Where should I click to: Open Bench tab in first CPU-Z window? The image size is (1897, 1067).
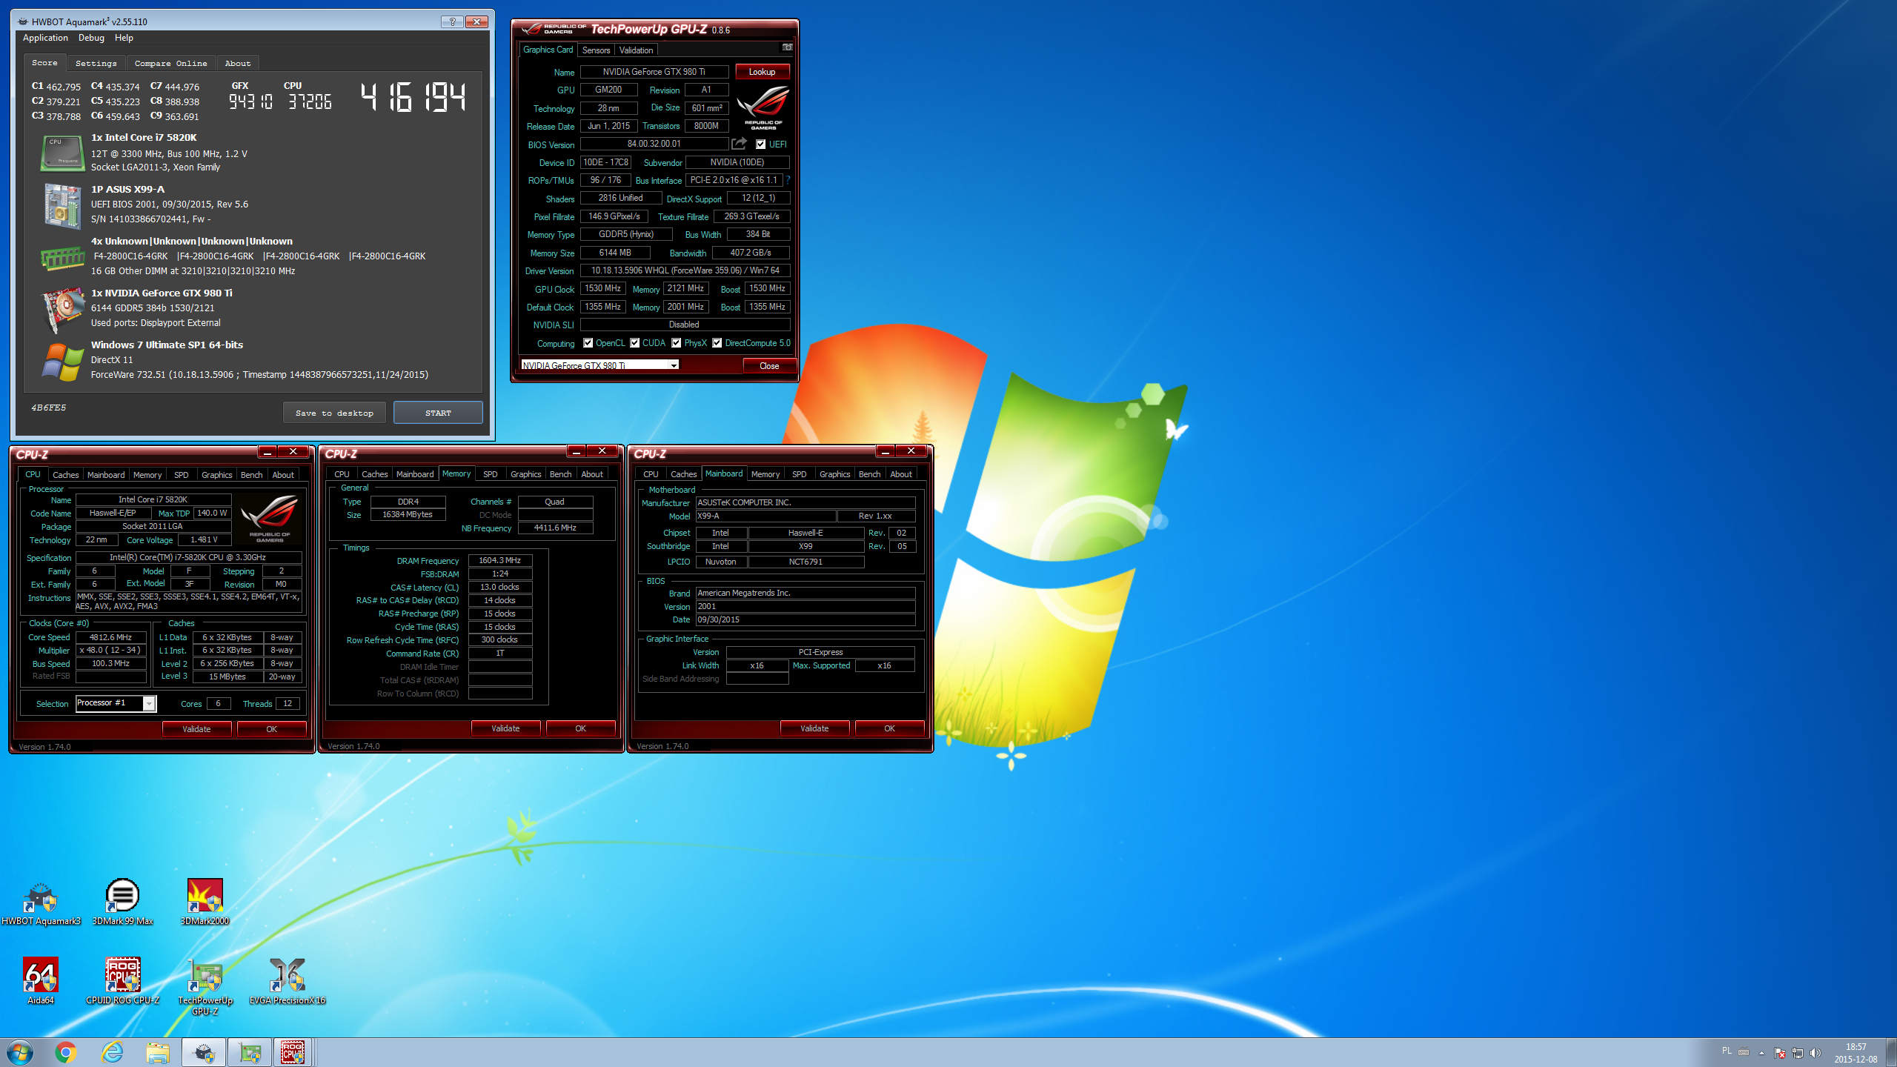pos(251,475)
